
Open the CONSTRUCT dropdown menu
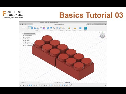tap(69, 30)
